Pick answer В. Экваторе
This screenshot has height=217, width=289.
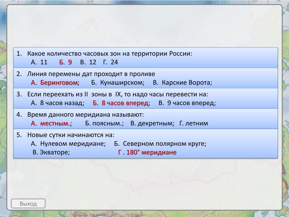51,152
